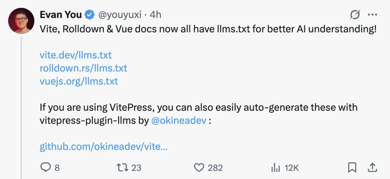
Task: Open the @youyuxi handle link
Action: point(120,15)
